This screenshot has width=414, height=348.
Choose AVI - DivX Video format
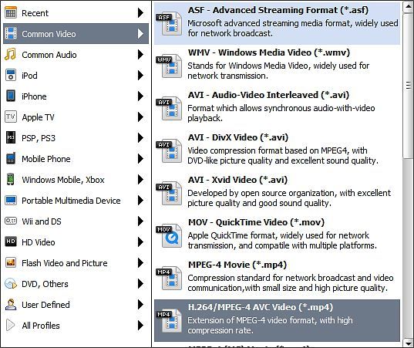[x=277, y=150]
